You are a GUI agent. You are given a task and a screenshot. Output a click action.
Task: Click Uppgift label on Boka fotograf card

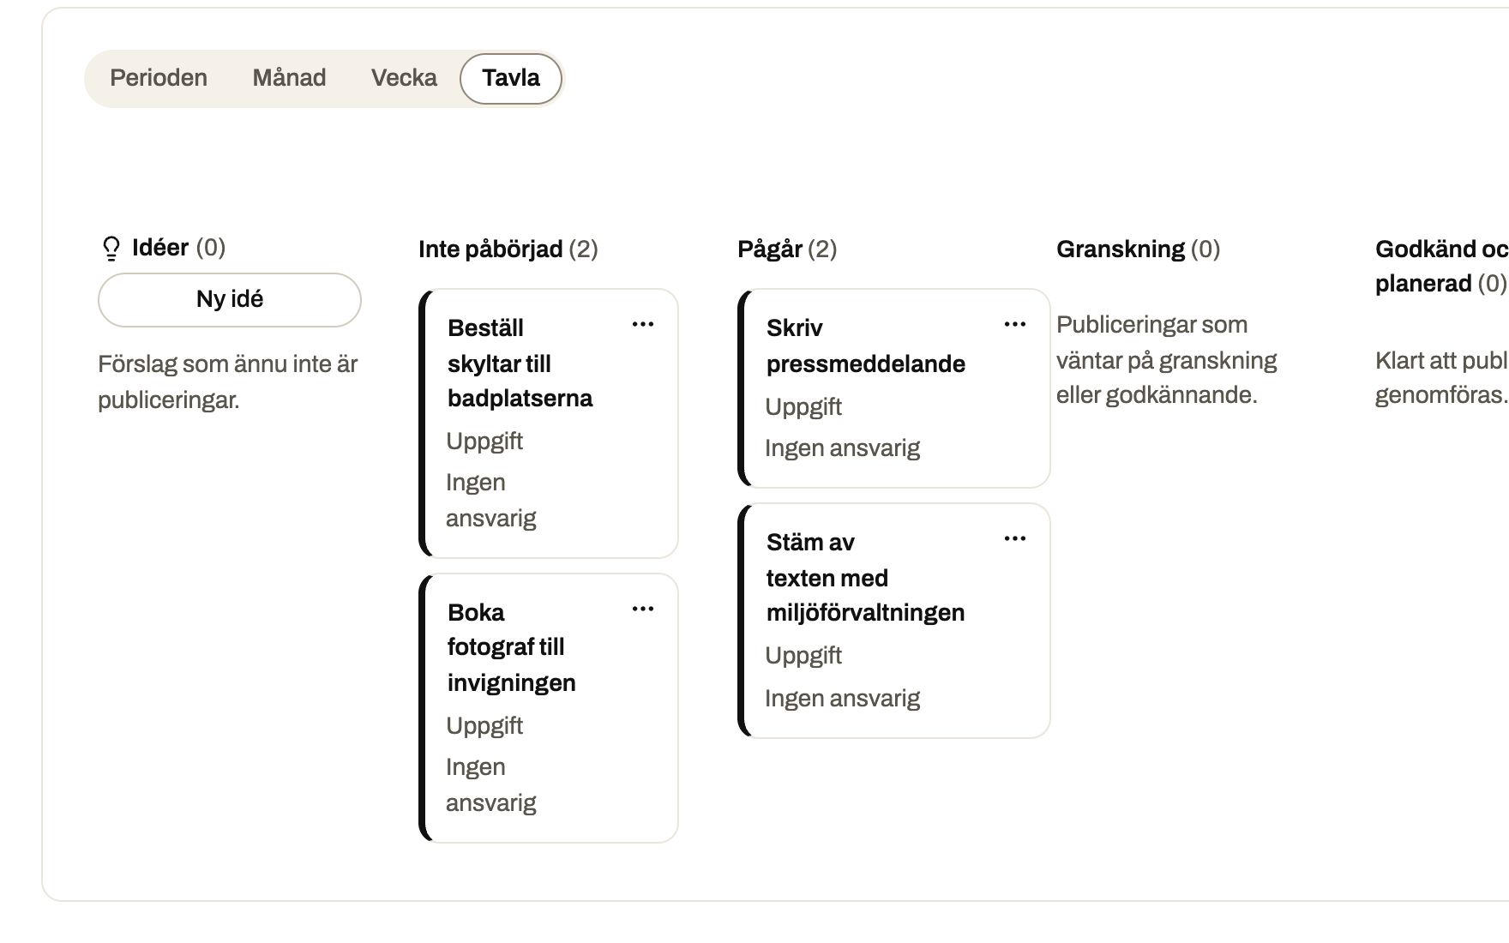pyautogui.click(x=484, y=725)
